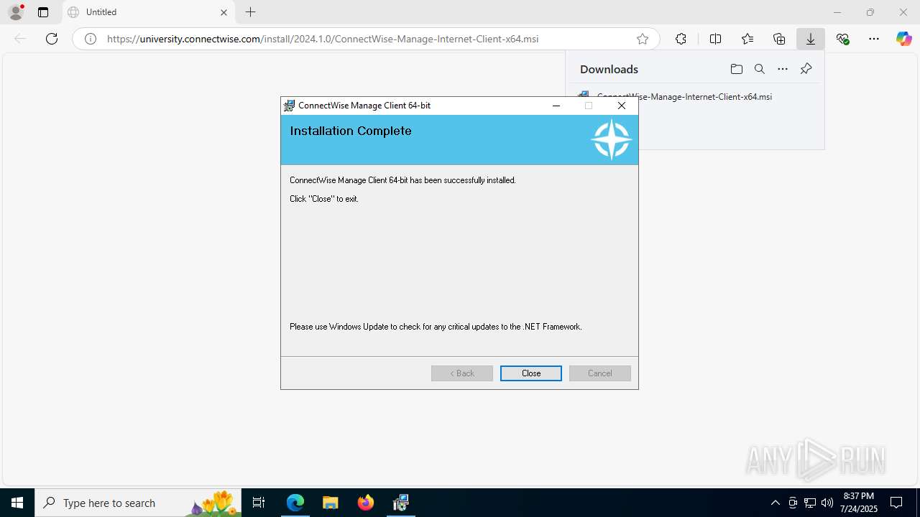
Task: Pin the Downloads panel
Action: 806,69
